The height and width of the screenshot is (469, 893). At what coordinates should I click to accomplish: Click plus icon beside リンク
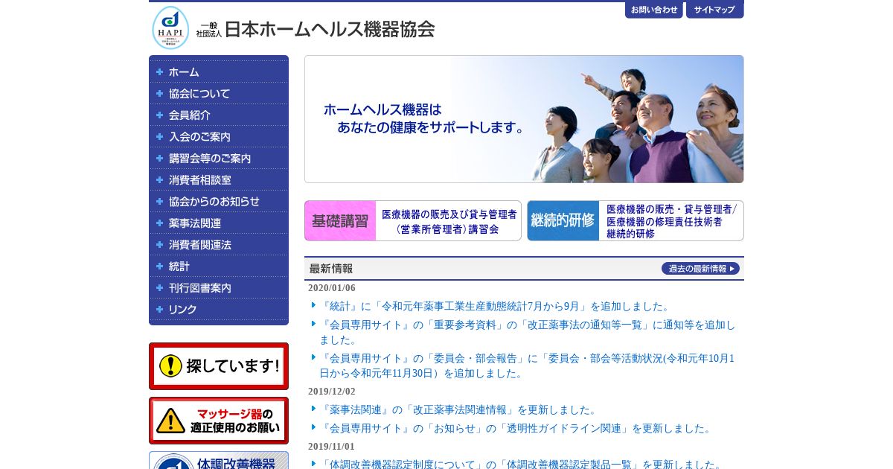[x=159, y=310]
